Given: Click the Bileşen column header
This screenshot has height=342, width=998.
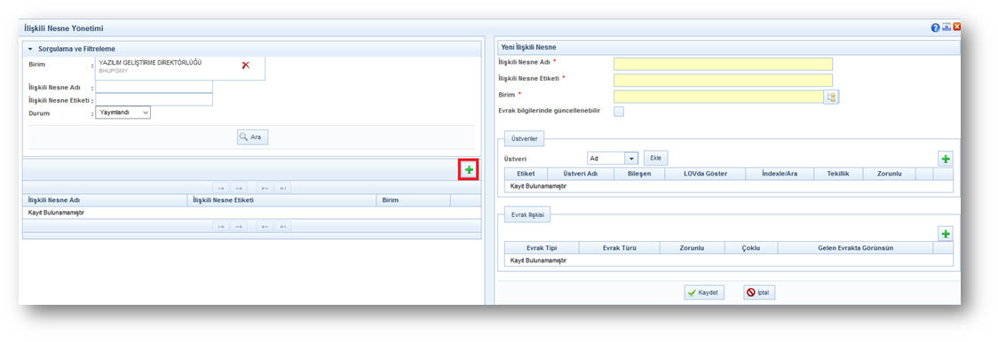Looking at the screenshot, I should 639,174.
